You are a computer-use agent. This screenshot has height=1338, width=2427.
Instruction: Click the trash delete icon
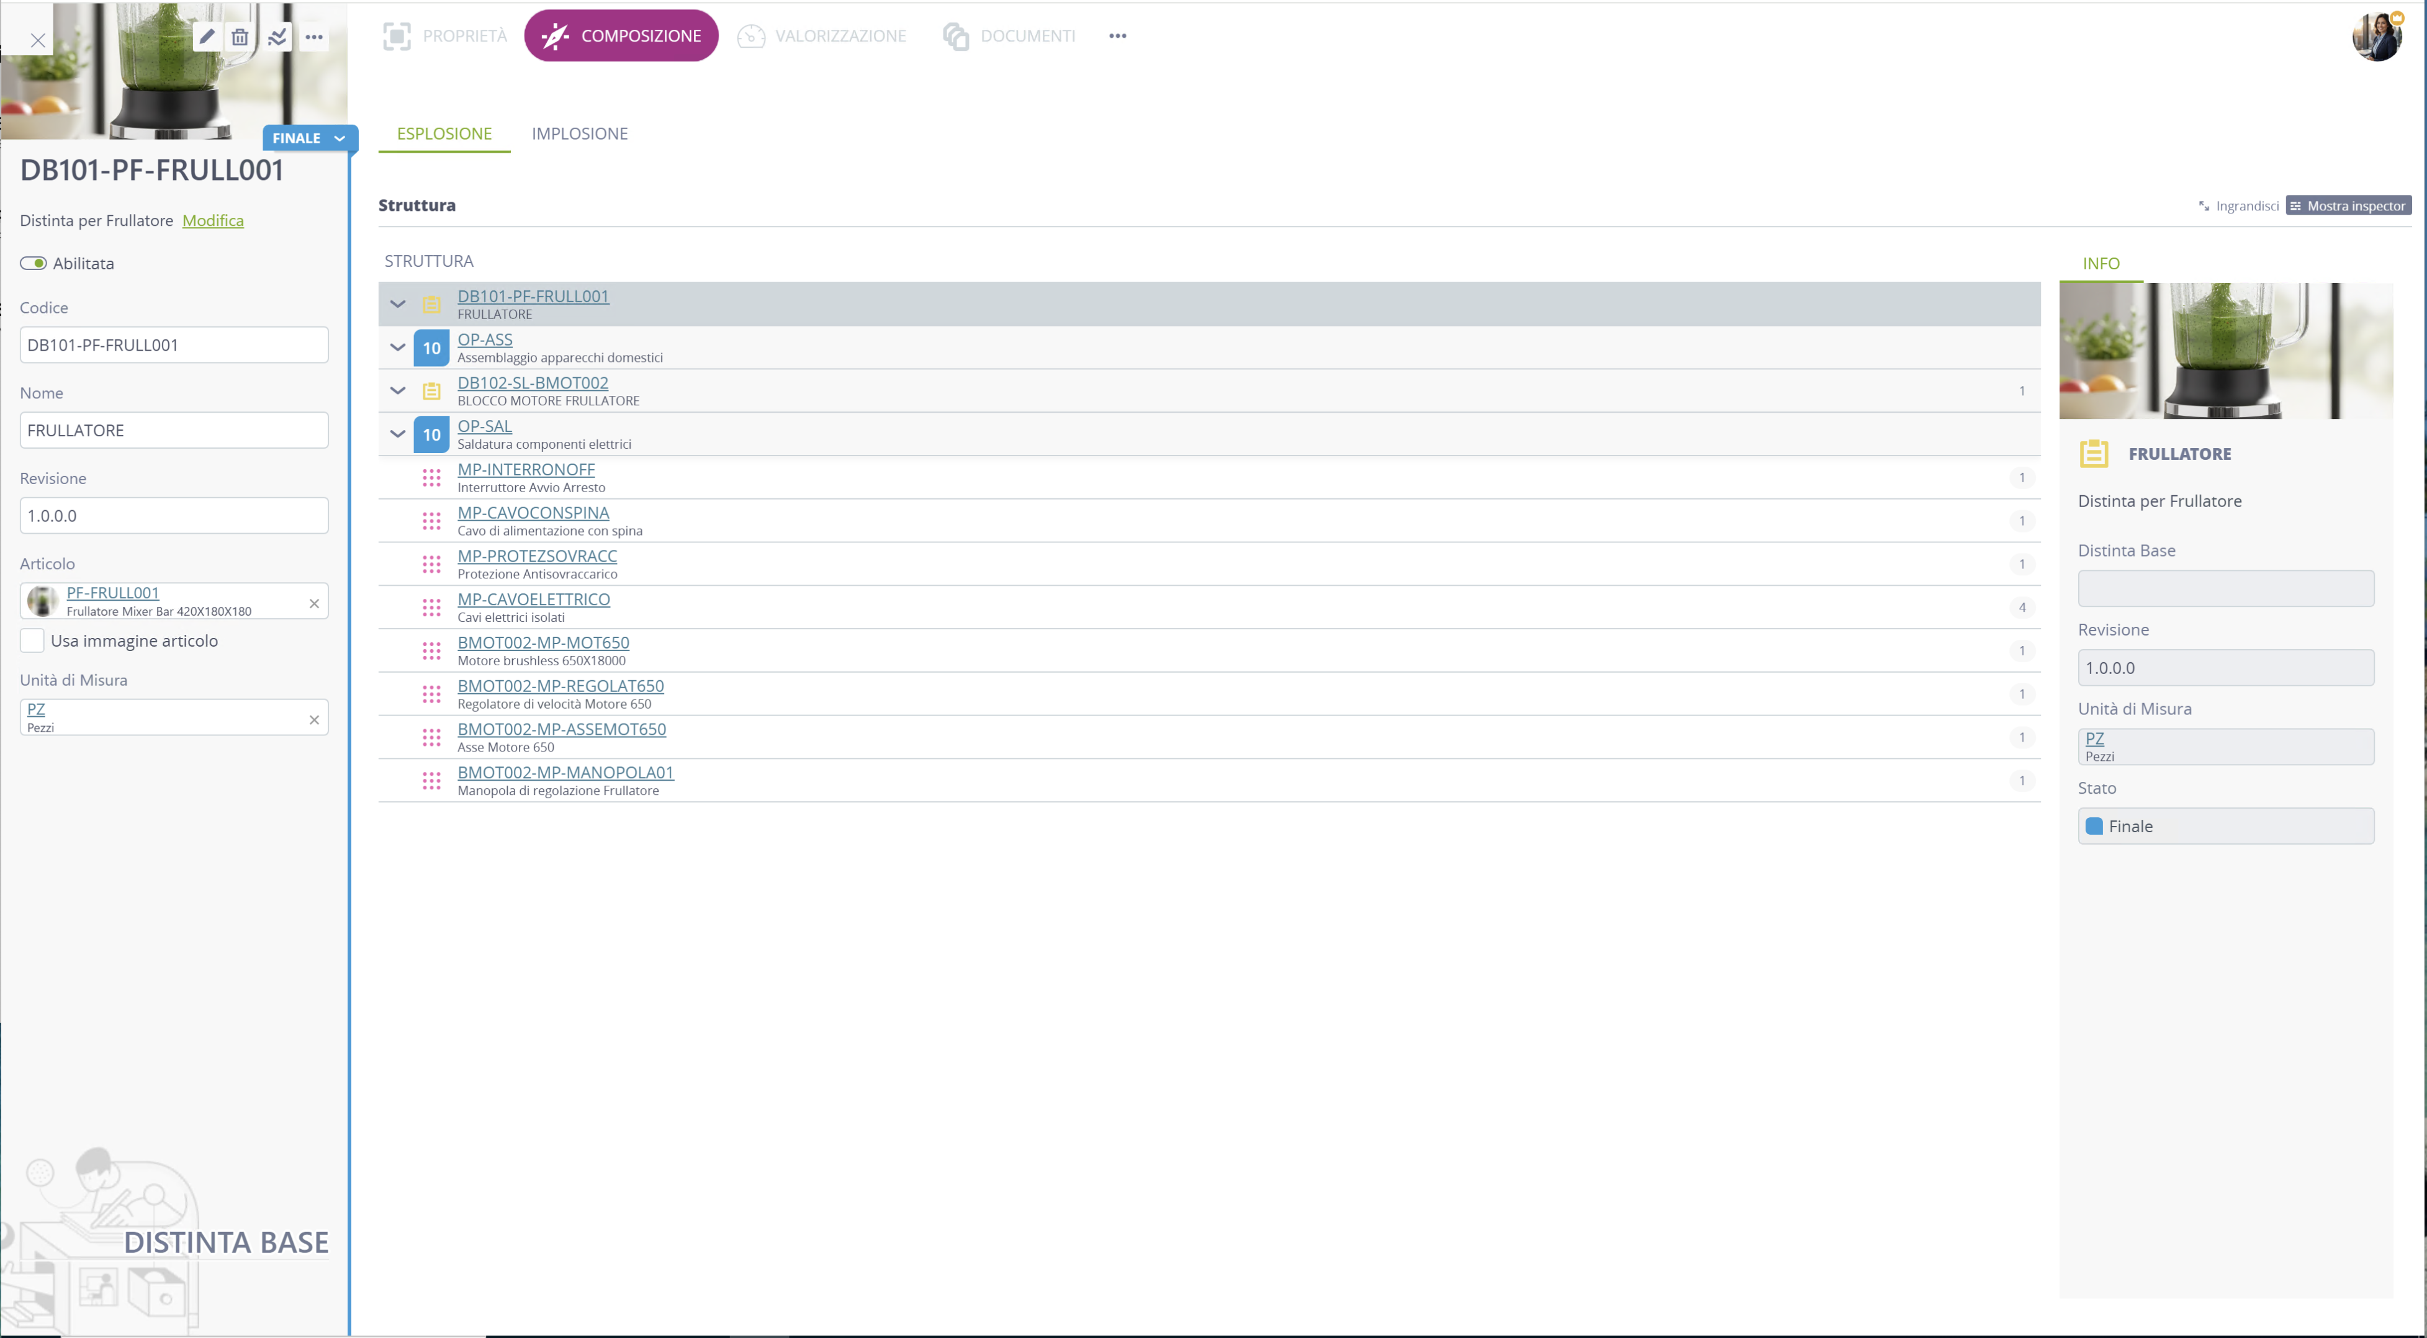pyautogui.click(x=240, y=37)
